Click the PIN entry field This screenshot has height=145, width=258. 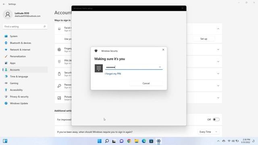pos(133,67)
